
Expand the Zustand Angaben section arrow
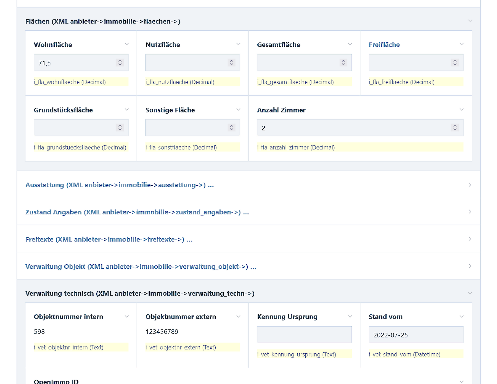[x=470, y=212]
